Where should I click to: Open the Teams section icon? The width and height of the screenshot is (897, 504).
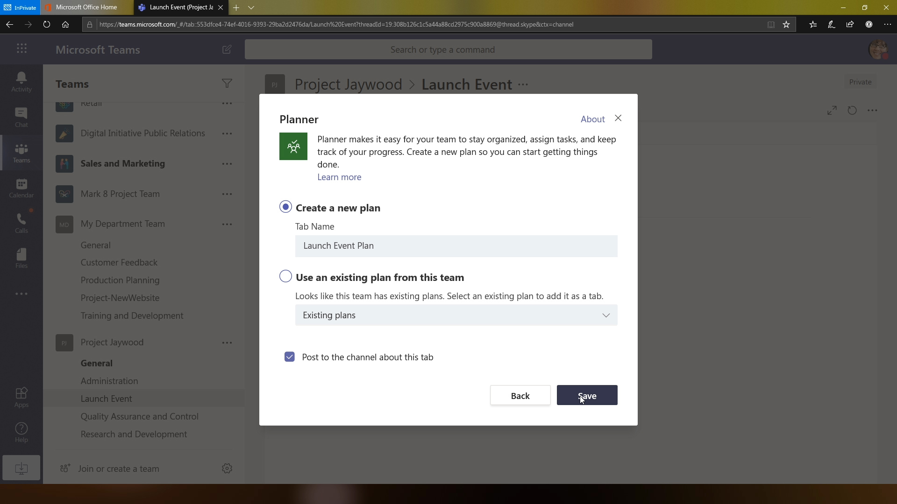(x=21, y=153)
